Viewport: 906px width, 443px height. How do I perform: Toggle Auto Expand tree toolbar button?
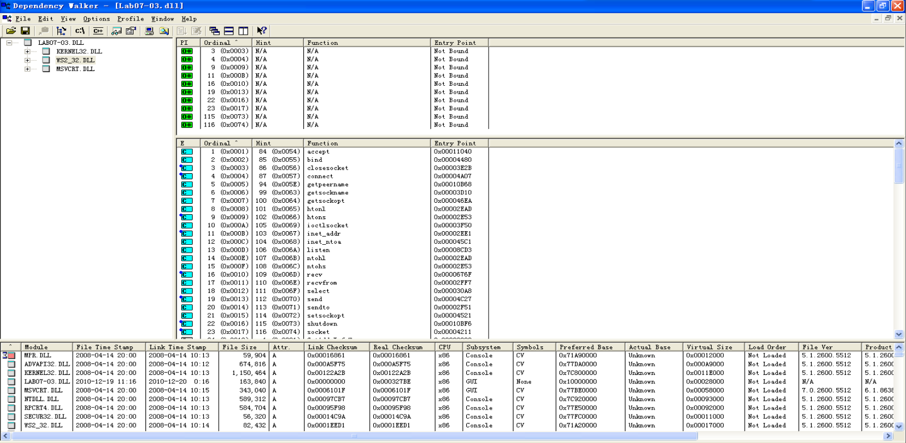click(x=61, y=31)
